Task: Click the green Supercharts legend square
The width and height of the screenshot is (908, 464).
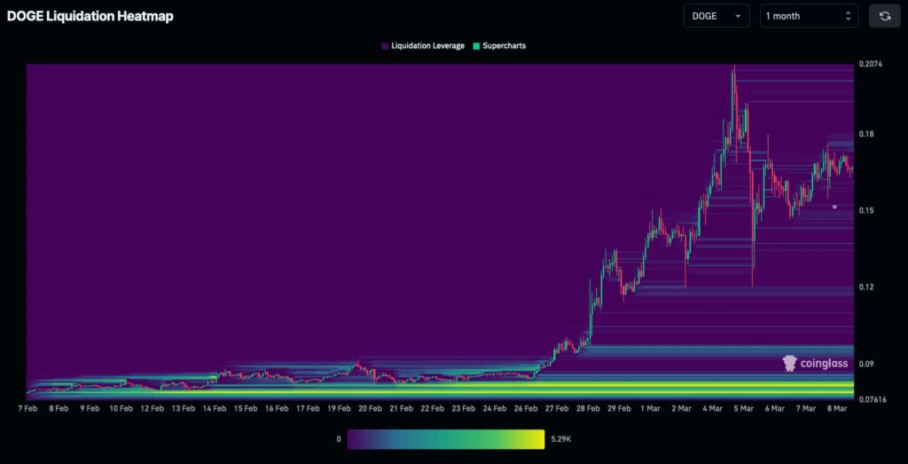Action: [477, 45]
